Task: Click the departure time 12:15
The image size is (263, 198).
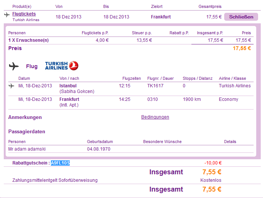Action: tap(124, 86)
